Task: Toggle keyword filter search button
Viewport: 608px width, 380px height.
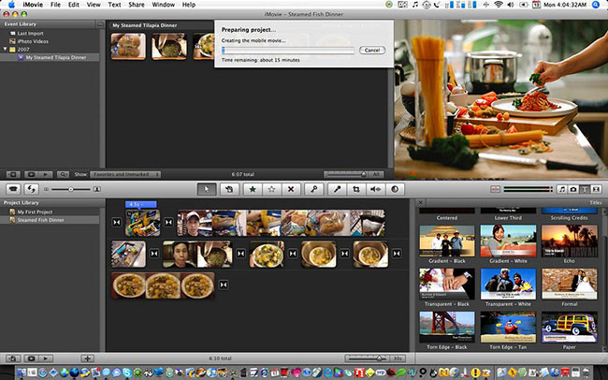Action: 63,174
